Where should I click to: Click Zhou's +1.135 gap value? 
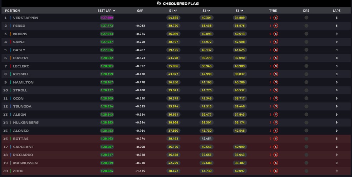point(140,171)
